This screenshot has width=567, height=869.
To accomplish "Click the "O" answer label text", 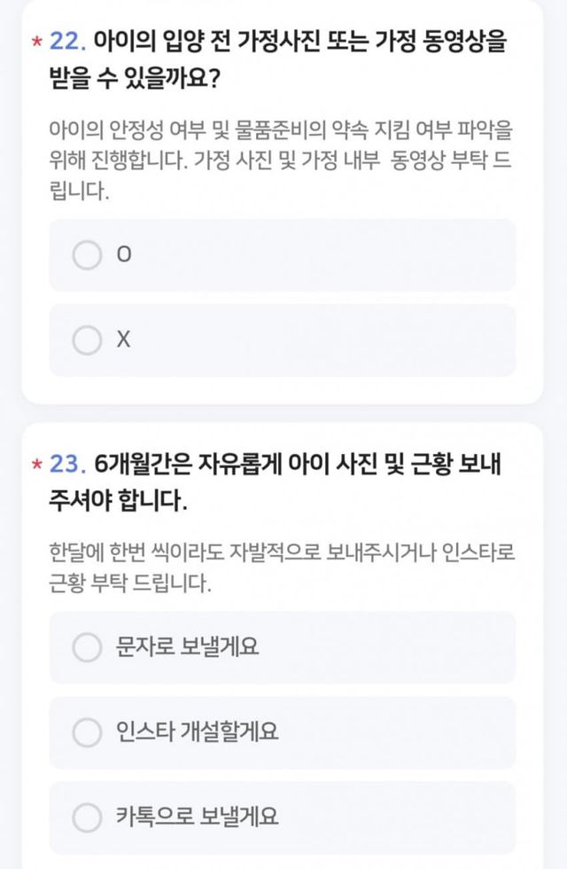I will [124, 255].
